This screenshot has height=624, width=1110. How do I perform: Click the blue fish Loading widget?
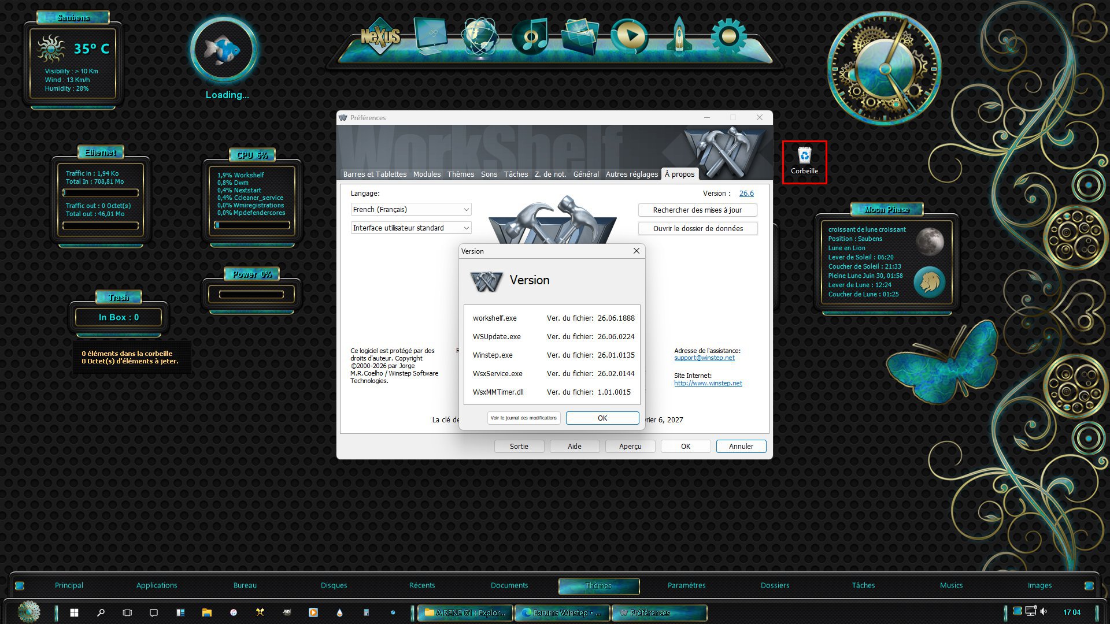click(223, 50)
